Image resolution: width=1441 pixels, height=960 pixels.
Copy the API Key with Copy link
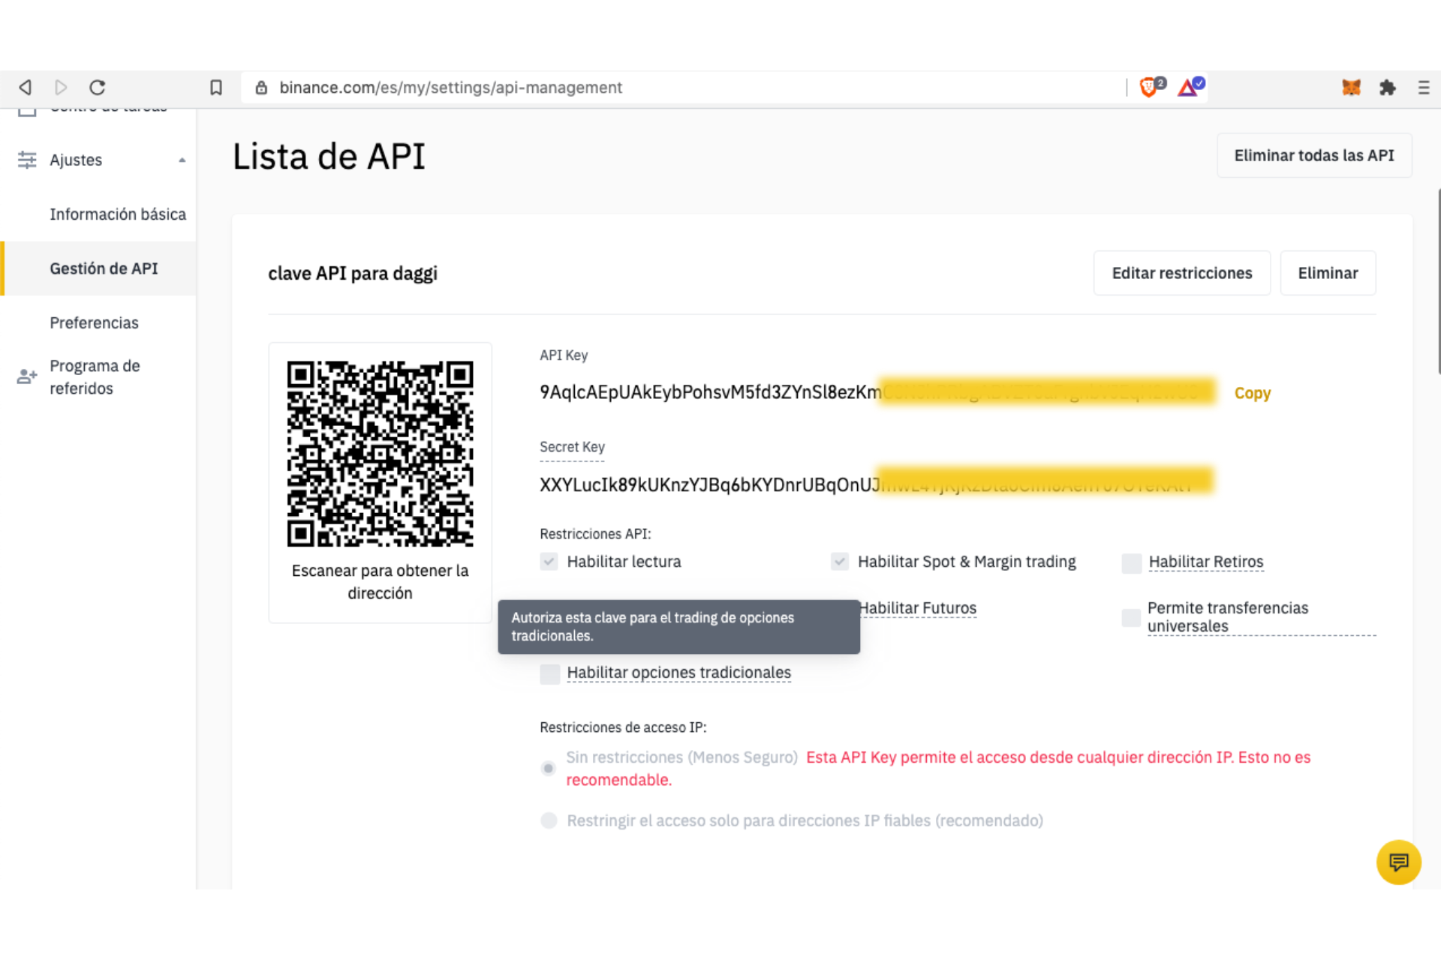[x=1252, y=393]
